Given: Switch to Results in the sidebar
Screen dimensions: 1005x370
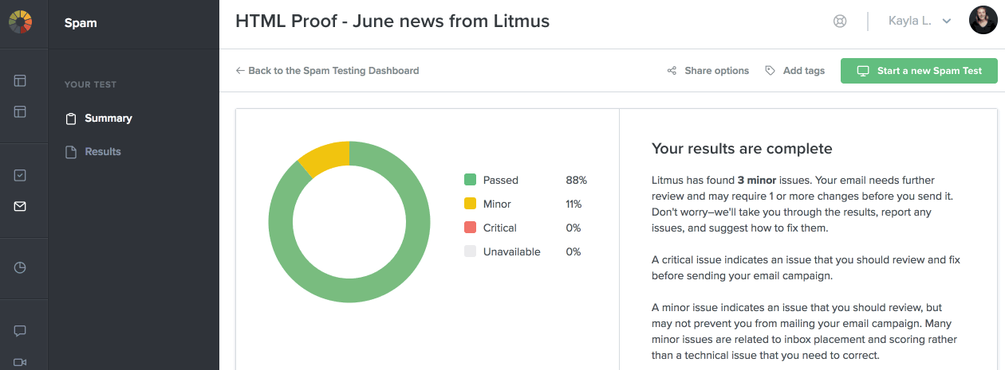Looking at the screenshot, I should pos(93,152).
